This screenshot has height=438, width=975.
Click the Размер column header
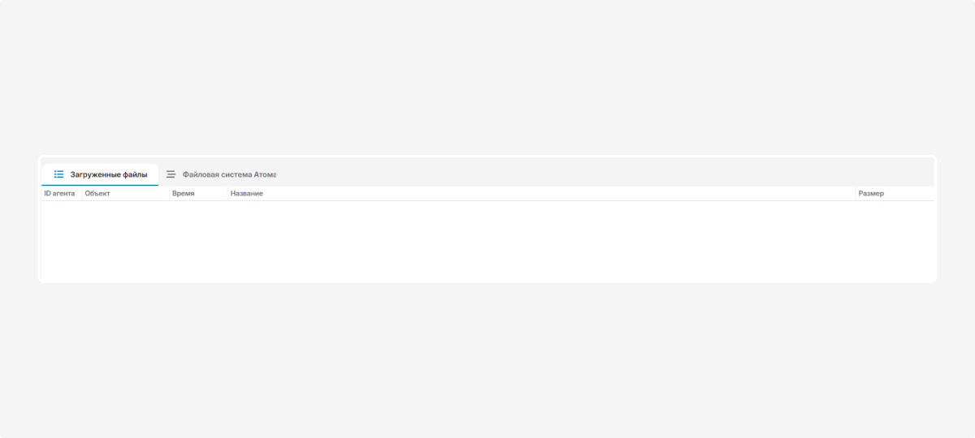(871, 194)
